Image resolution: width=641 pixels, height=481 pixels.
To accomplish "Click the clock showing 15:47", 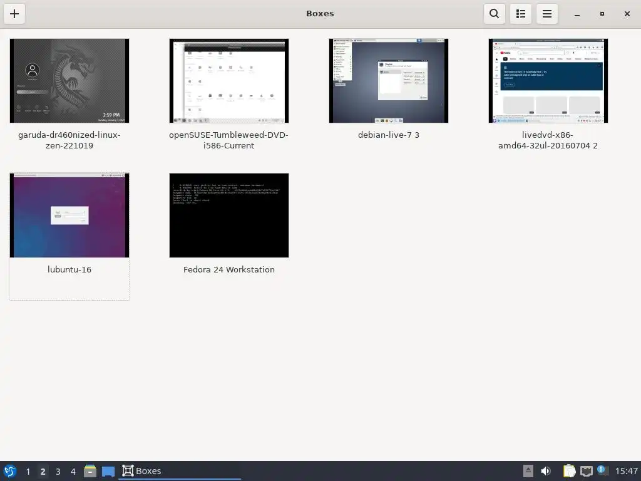I will [626, 471].
